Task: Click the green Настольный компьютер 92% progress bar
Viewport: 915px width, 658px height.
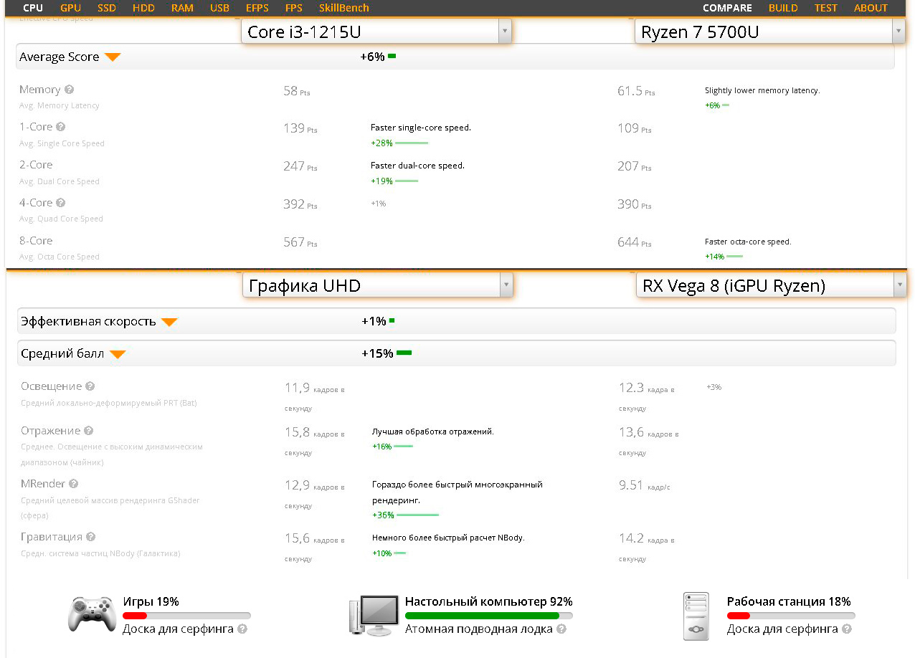Action: (x=488, y=615)
